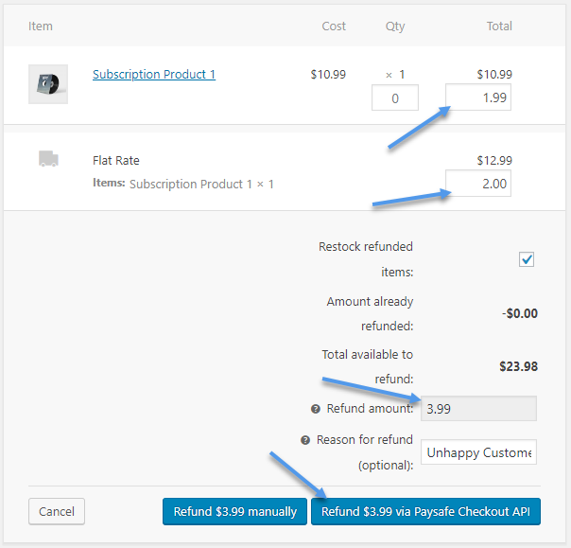The image size is (571, 548).
Task: Click the Flat Rate refund field showing 2.00
Action: pyautogui.click(x=478, y=183)
